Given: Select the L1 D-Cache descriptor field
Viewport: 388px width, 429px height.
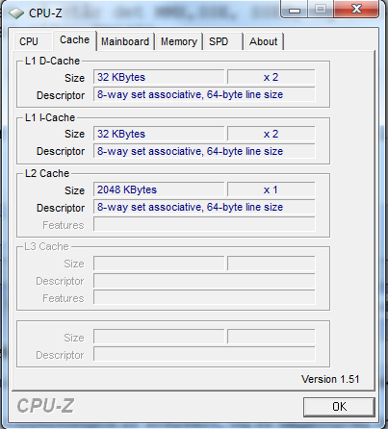Looking at the screenshot, I should pos(204,94).
